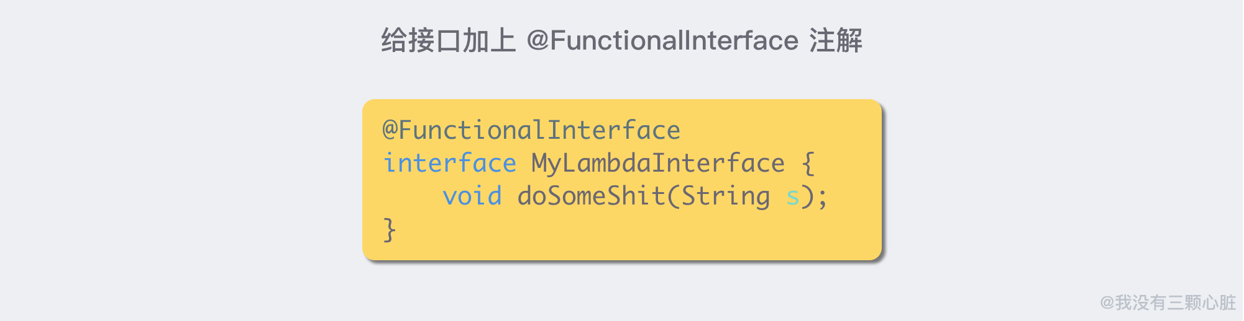Click the String parameter type
The width and height of the screenshot is (1244, 321).
(x=726, y=196)
